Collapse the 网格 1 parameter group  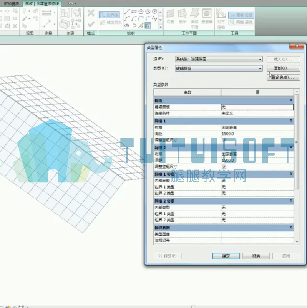[x=291, y=121]
